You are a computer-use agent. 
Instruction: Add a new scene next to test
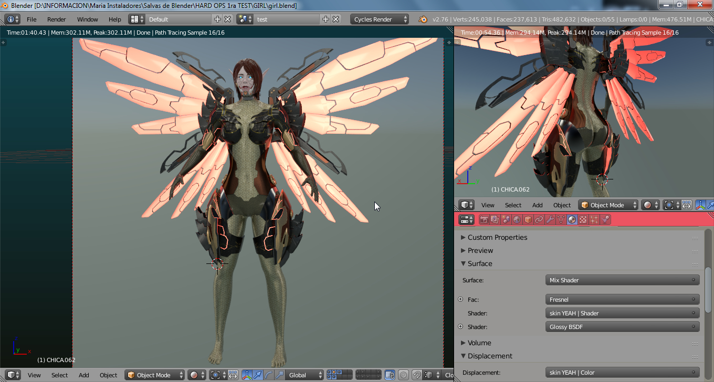(325, 19)
